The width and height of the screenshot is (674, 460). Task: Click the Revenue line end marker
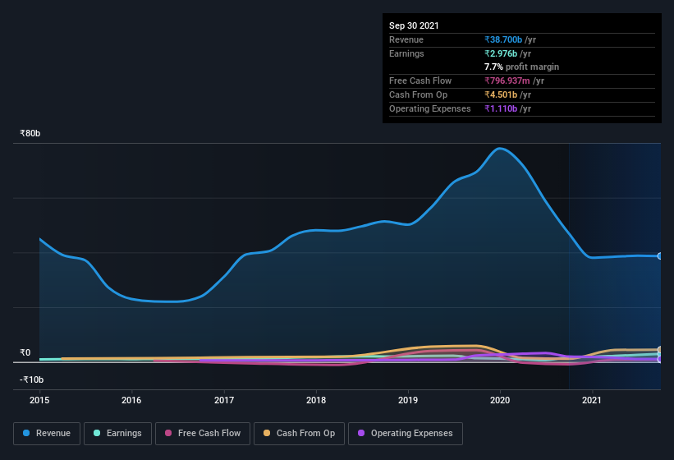click(660, 255)
